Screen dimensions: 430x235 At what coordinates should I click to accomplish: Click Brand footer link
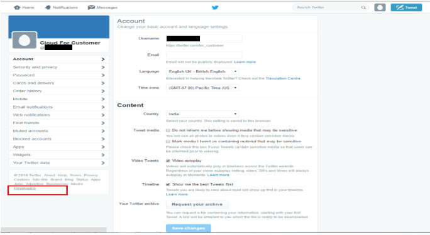tap(56, 179)
